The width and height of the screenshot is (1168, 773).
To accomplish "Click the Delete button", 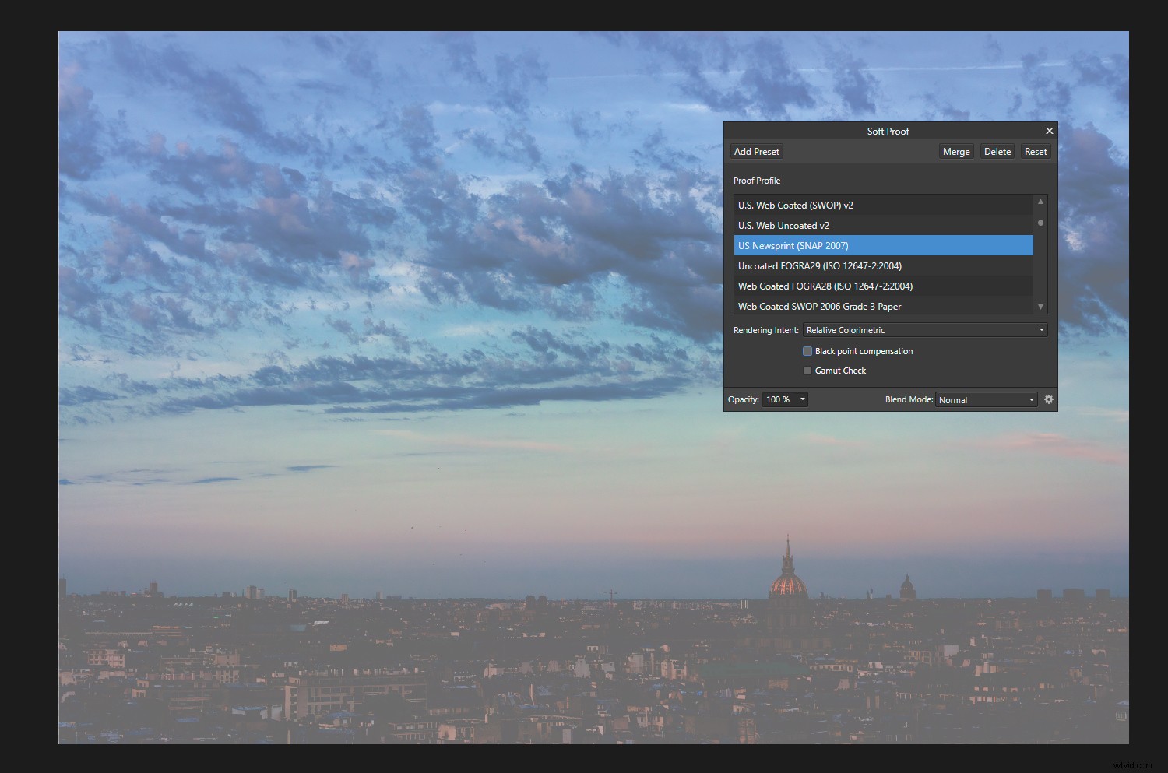I will 997,151.
